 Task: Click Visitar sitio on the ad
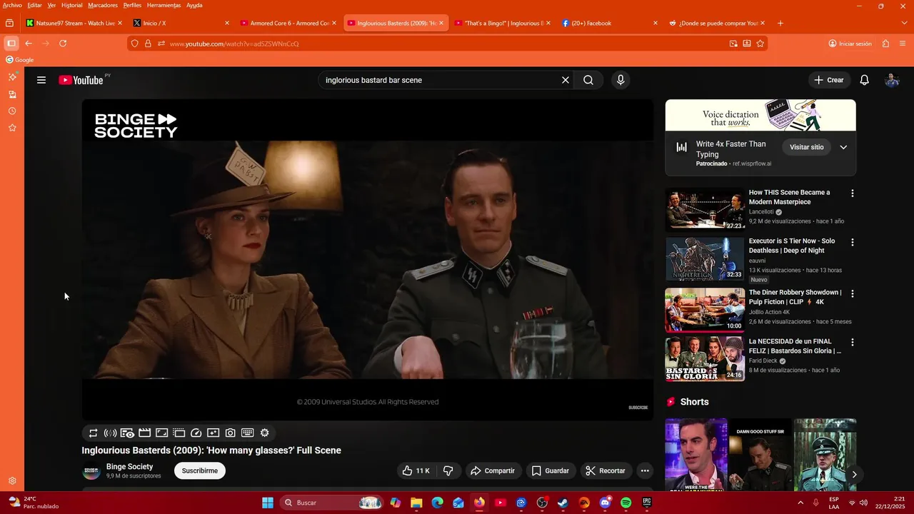[x=807, y=147]
